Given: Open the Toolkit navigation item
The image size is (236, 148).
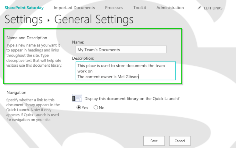Looking at the screenshot, I should [x=140, y=8].
